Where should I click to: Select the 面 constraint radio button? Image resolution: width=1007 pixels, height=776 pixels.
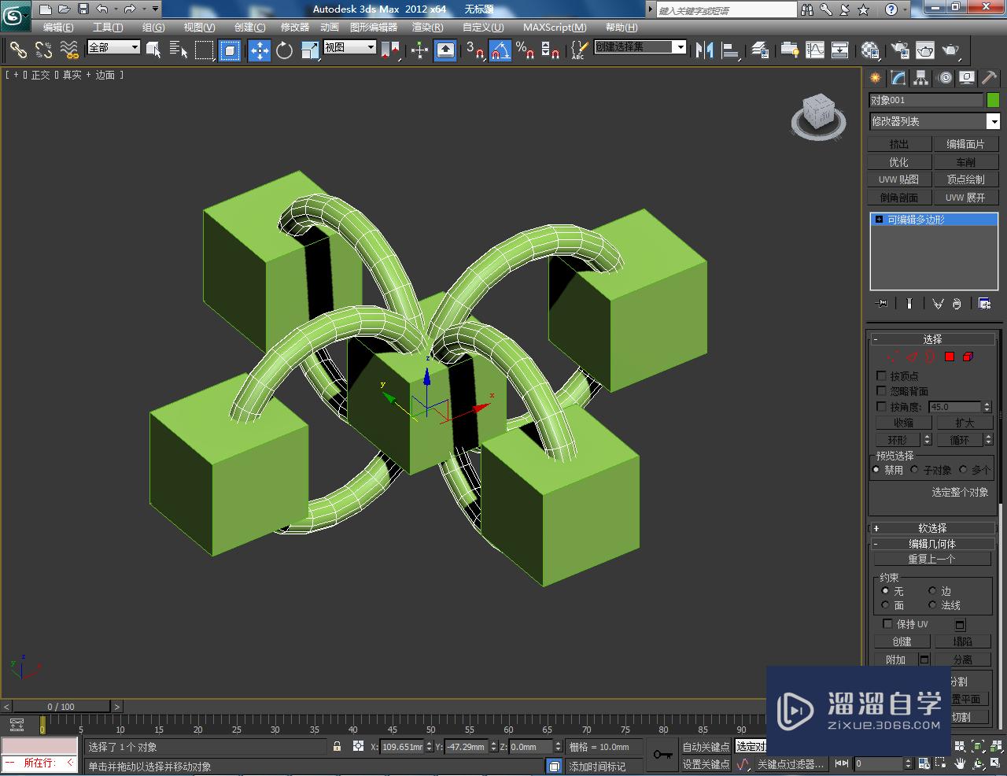(x=885, y=604)
